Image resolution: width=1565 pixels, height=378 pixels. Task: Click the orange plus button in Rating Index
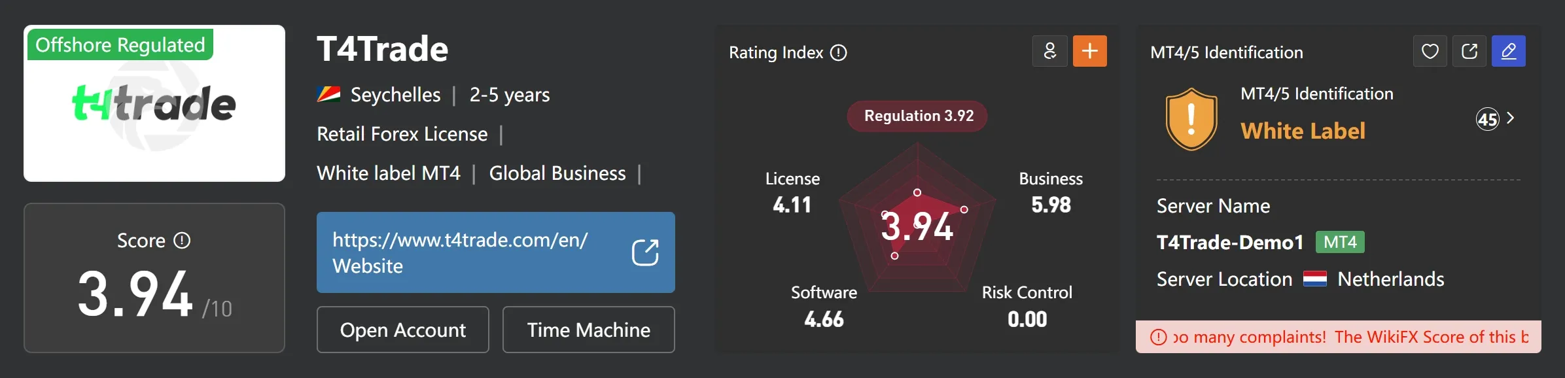pos(1089,51)
